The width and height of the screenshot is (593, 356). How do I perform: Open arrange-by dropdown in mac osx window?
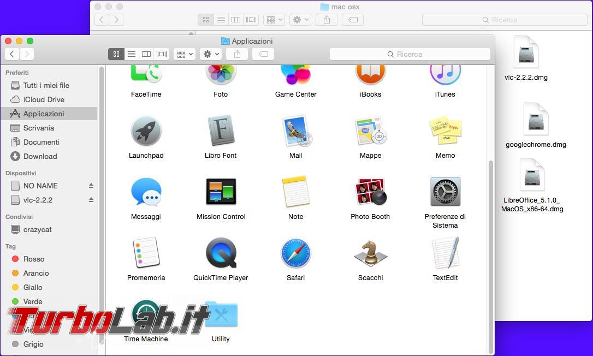click(274, 20)
